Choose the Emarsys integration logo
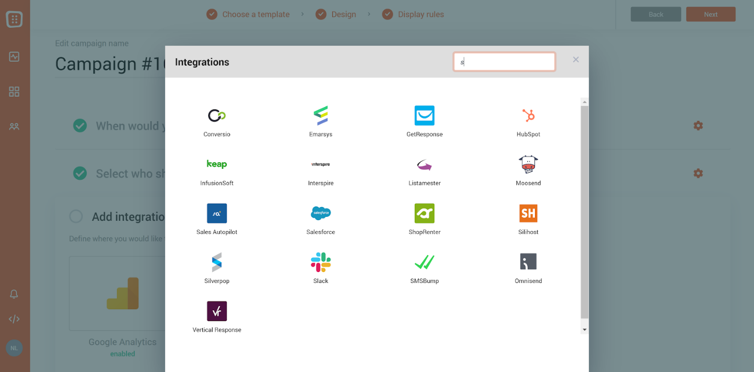Screen dimensions: 754x372 (321, 115)
